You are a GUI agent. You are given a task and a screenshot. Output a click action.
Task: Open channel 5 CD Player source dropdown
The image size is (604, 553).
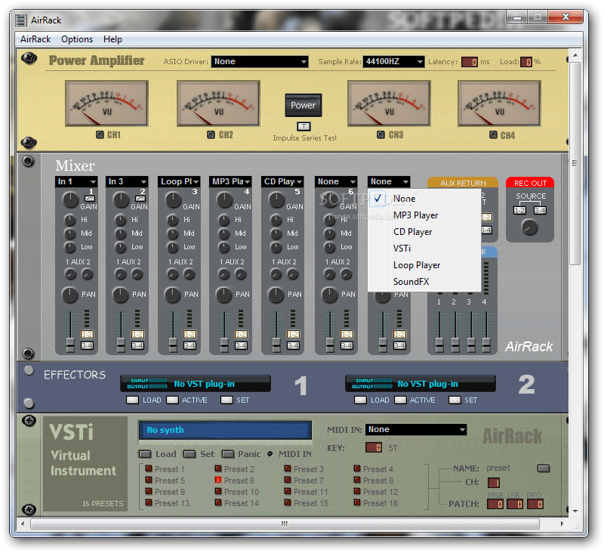click(282, 181)
